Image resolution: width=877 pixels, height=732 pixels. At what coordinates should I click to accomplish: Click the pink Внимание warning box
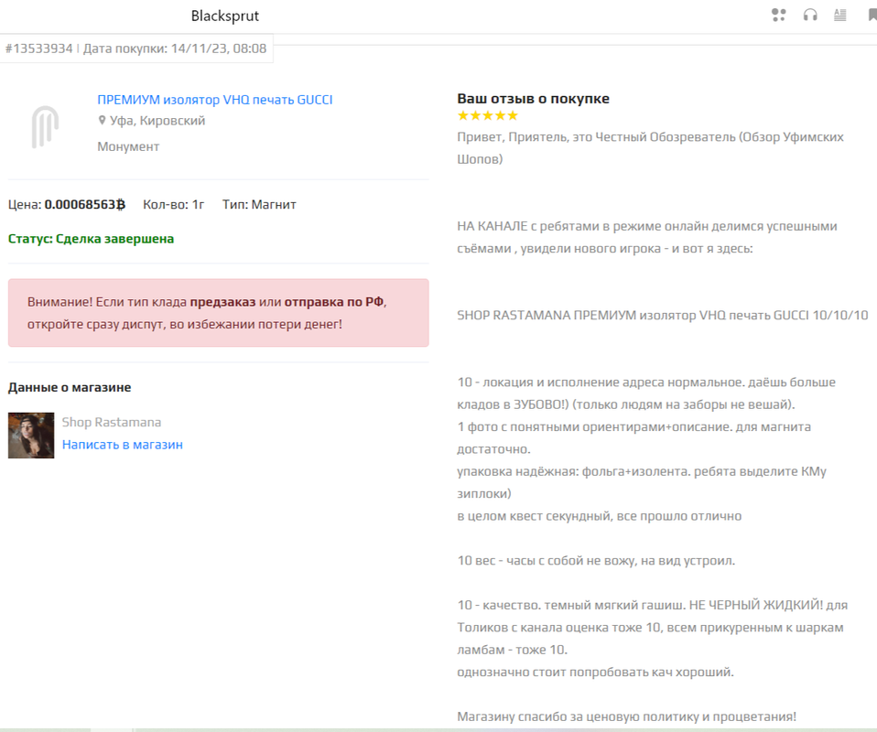tap(219, 313)
